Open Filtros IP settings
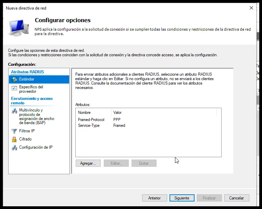Image resolution: width=262 pixels, height=209 pixels. (x=27, y=131)
